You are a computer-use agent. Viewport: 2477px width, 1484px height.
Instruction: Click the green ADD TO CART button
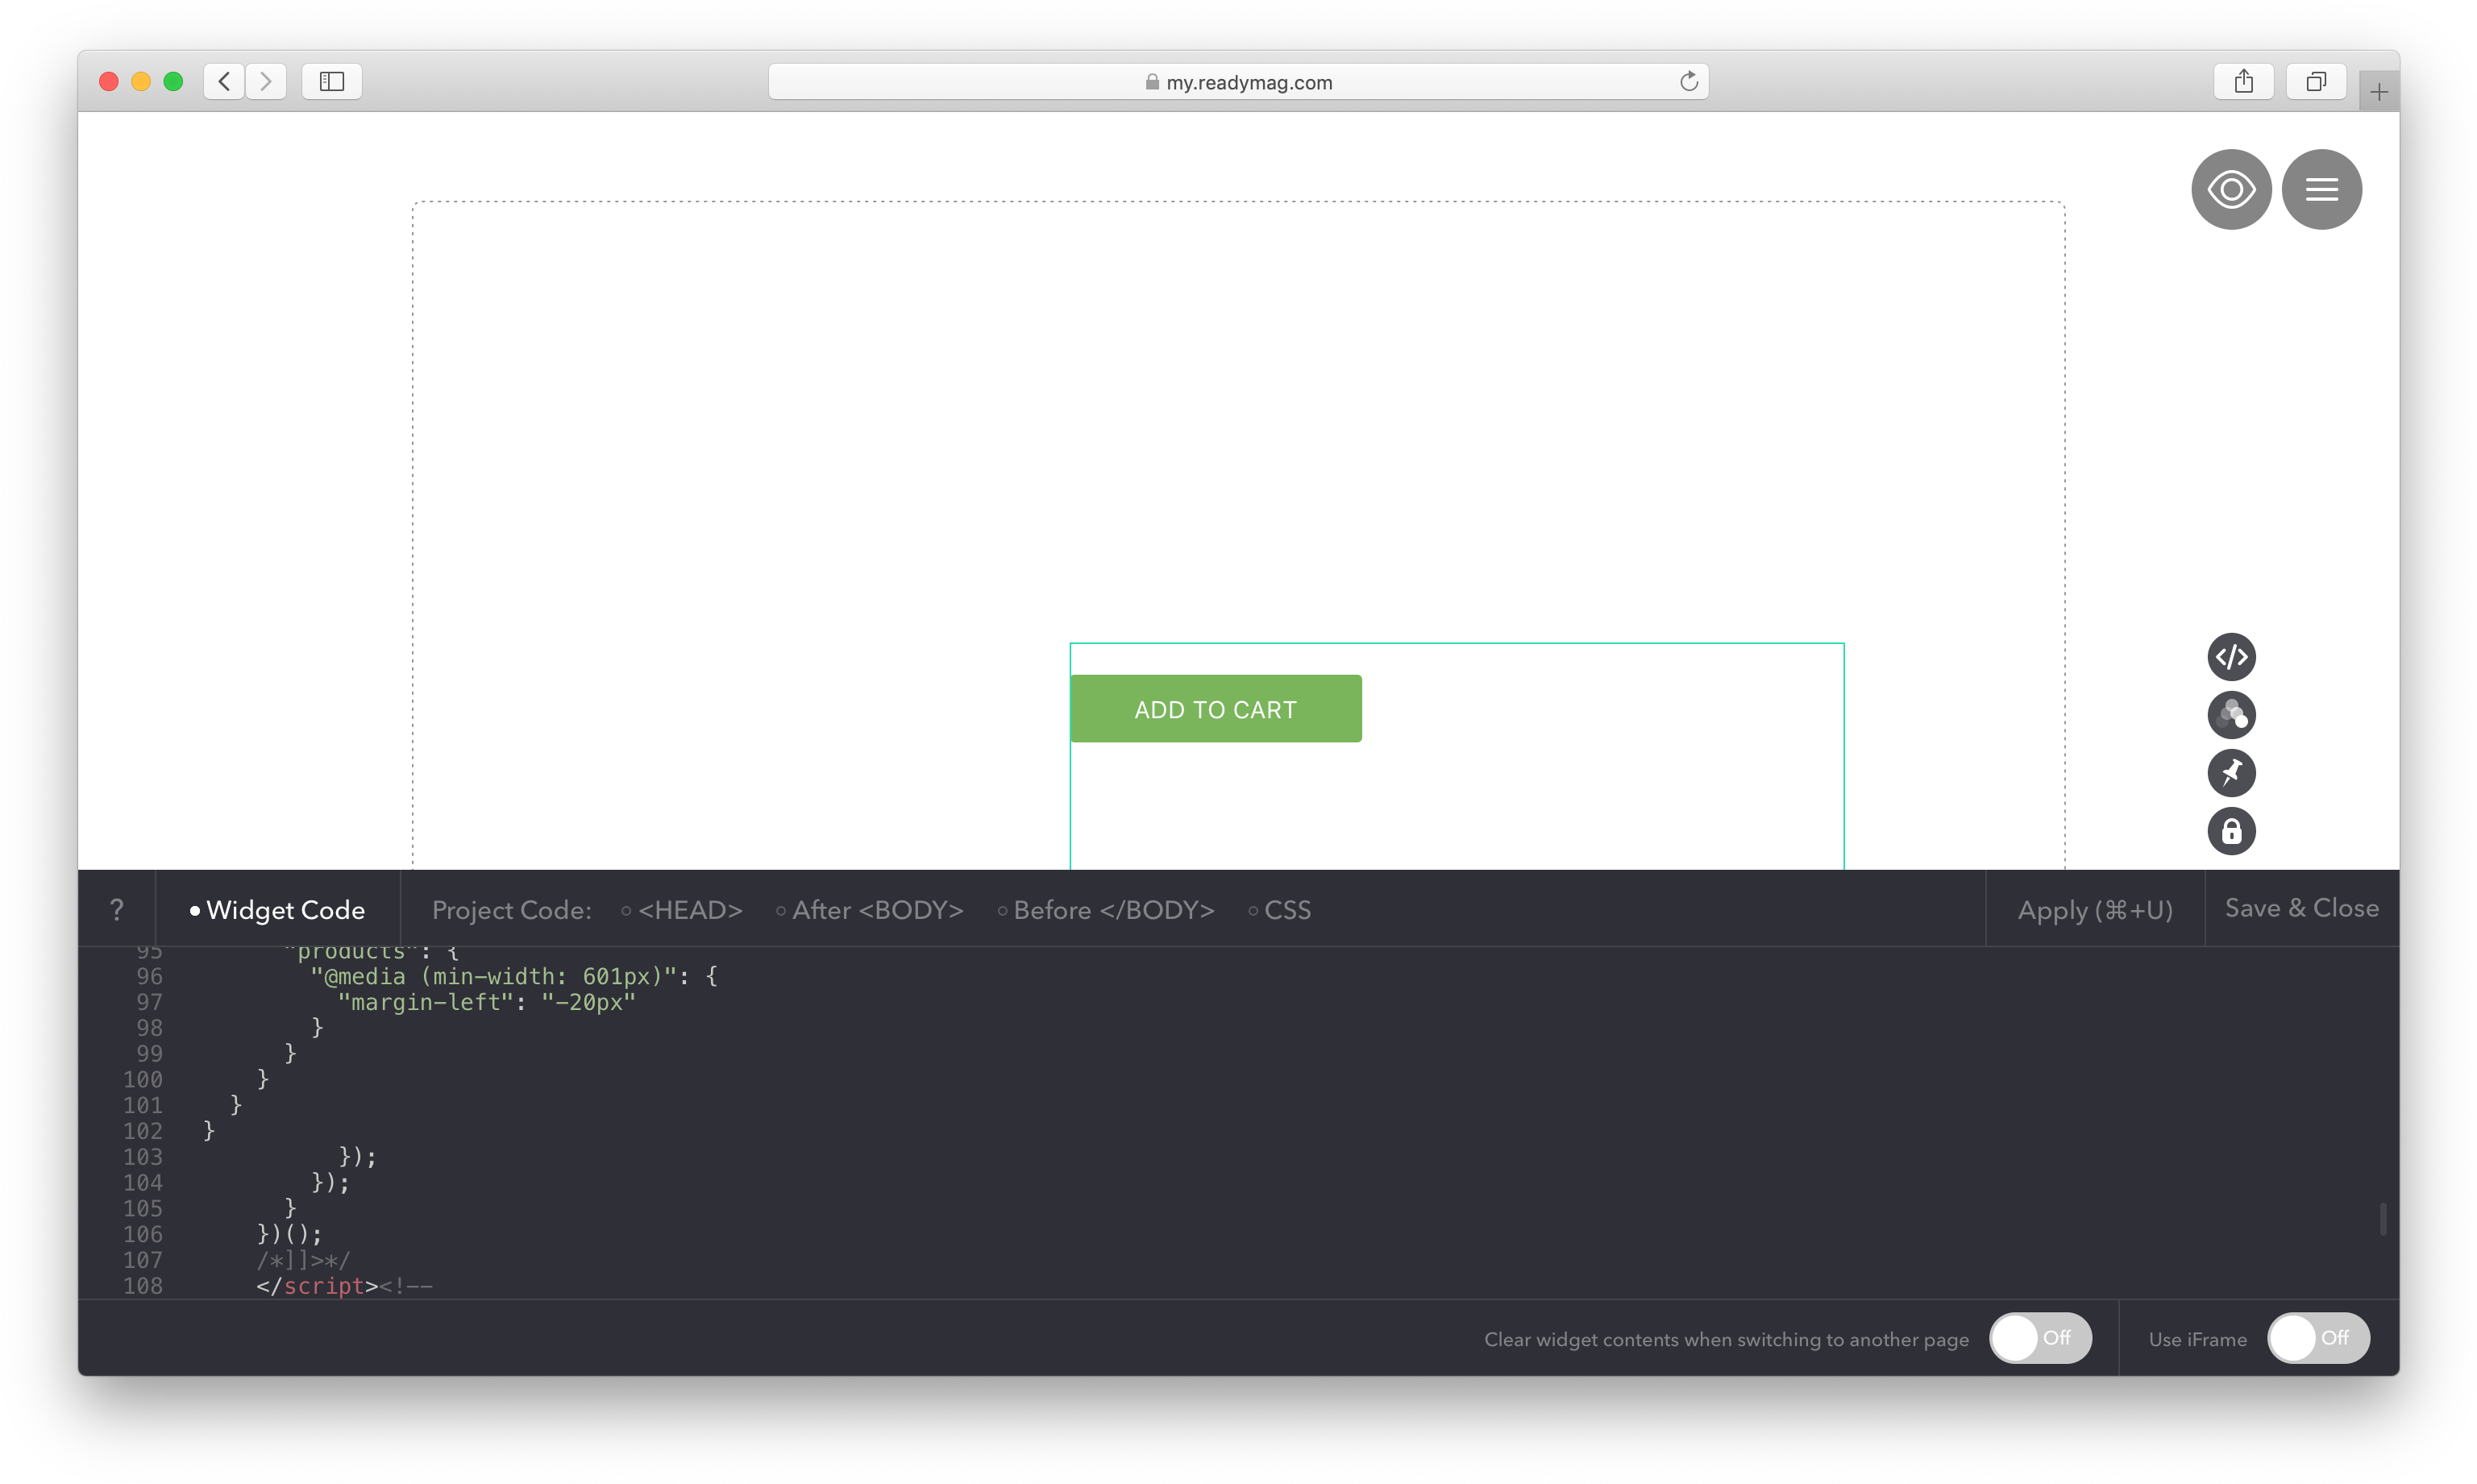[1215, 709]
